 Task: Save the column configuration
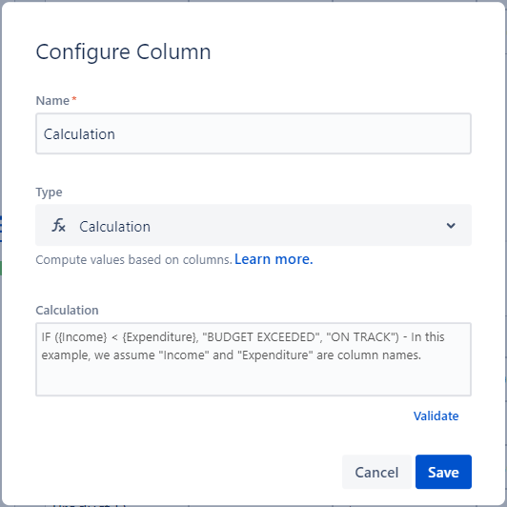(x=443, y=472)
